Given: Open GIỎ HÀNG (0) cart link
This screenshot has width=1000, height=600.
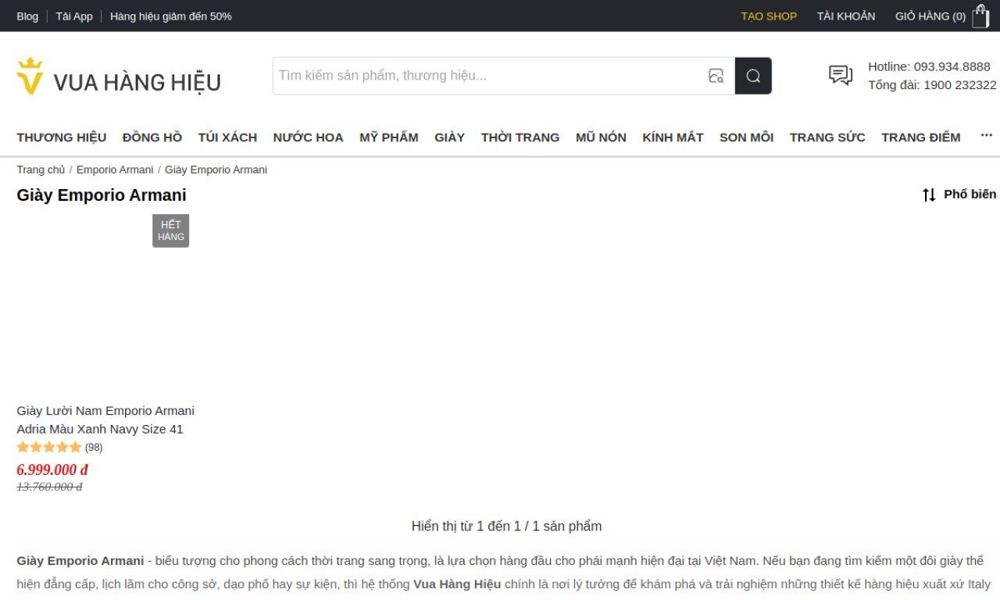Looking at the screenshot, I should pos(930,16).
